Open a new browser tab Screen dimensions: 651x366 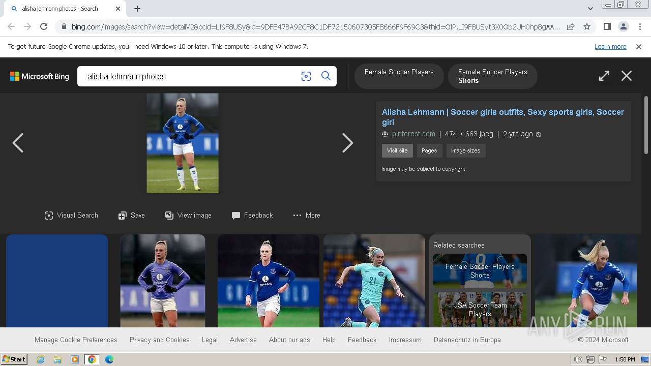(137, 9)
